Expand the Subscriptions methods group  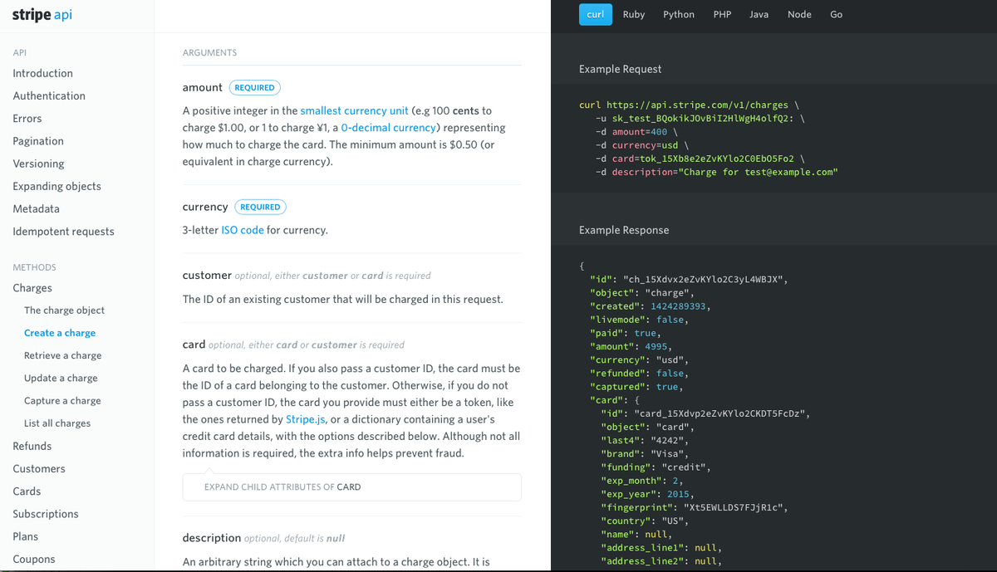click(46, 513)
